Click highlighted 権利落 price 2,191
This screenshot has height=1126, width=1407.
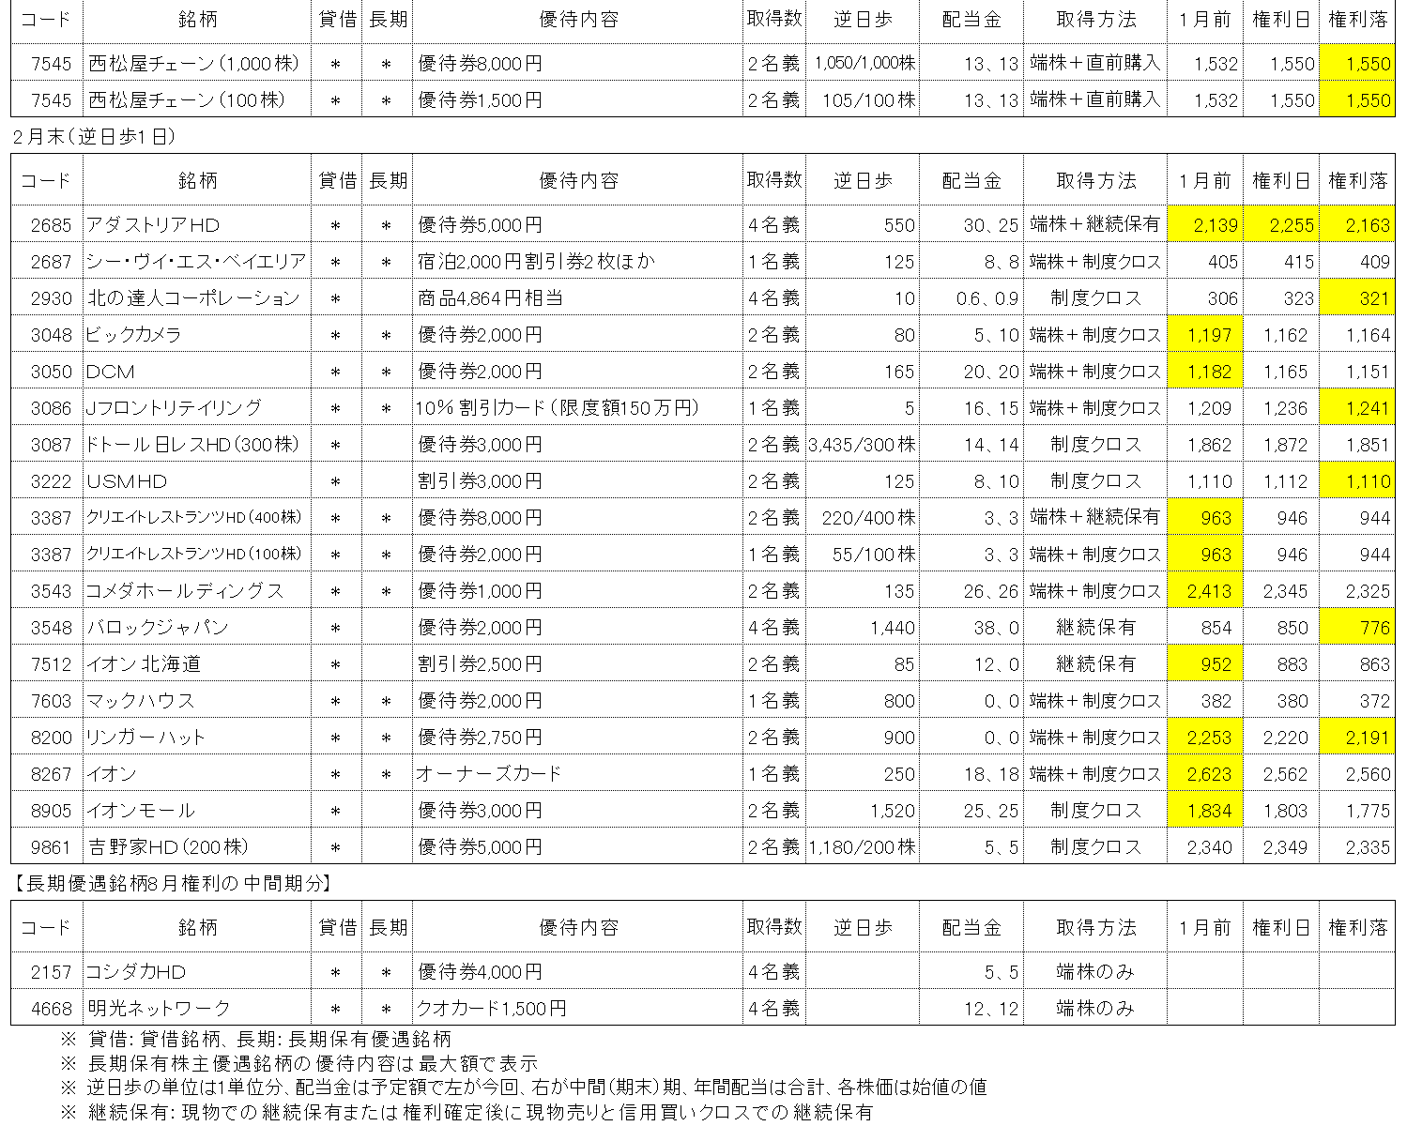point(1357,738)
